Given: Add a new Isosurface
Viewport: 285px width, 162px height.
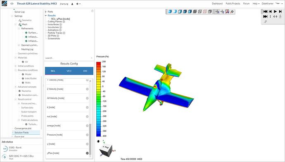Looking at the screenshot, I should click(x=61, y=24).
